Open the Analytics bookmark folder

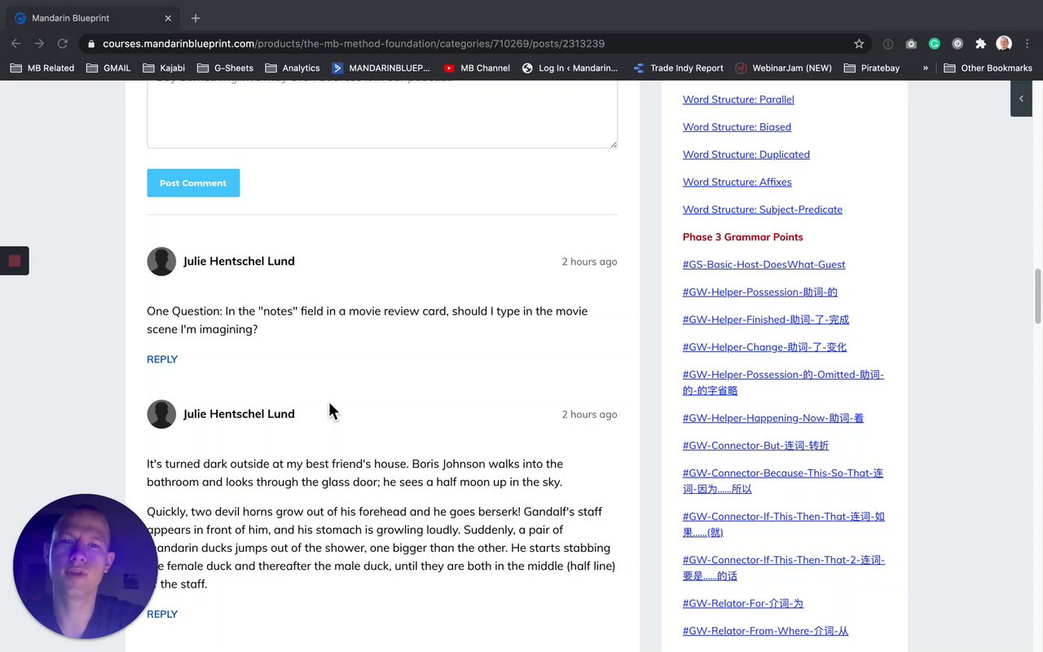click(x=292, y=68)
